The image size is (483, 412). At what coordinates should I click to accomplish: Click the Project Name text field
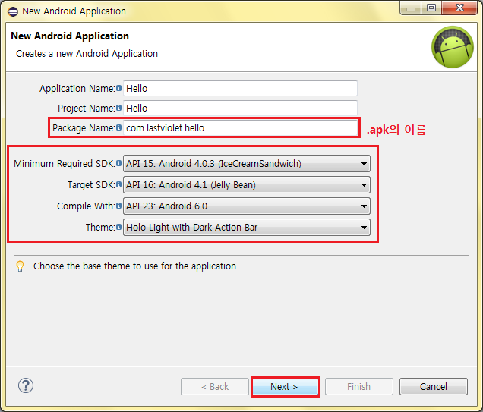240,108
